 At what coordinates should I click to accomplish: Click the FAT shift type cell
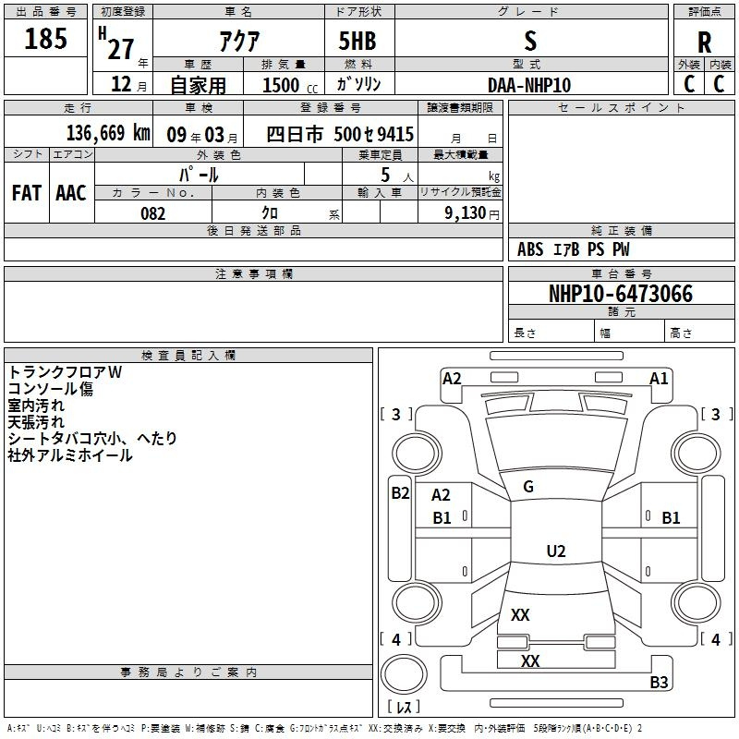27,192
